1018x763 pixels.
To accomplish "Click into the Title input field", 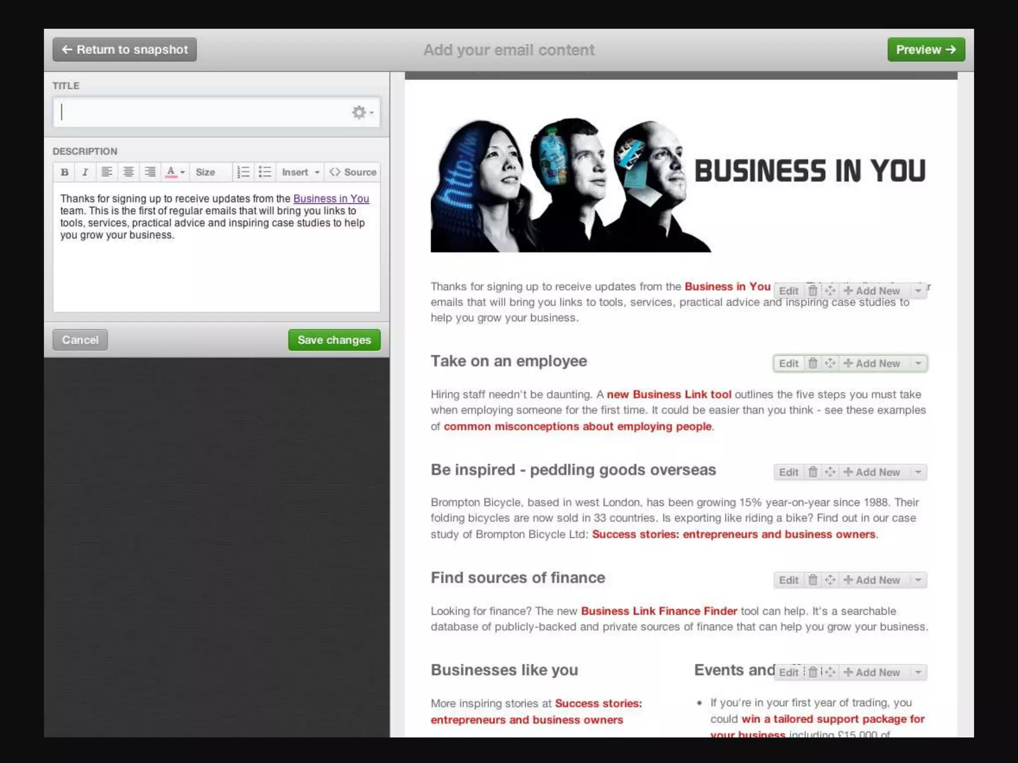I will [x=199, y=112].
